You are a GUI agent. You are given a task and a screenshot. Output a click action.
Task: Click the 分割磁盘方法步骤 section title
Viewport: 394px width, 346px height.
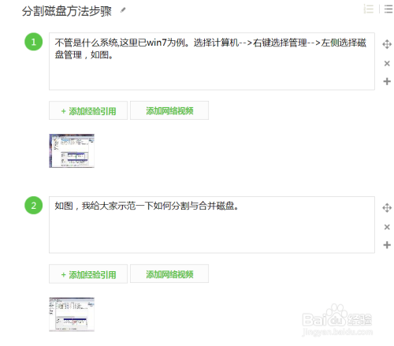point(67,11)
